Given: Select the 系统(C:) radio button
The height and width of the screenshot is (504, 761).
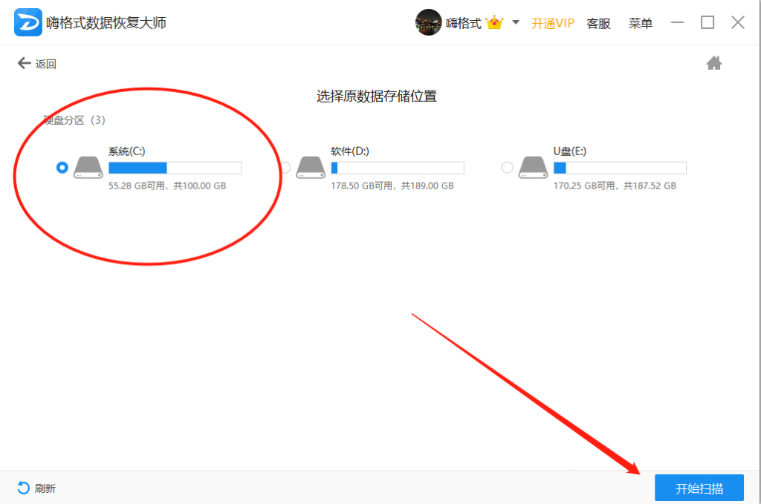Looking at the screenshot, I should (62, 168).
